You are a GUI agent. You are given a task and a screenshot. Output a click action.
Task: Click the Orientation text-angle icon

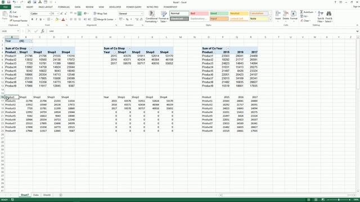pos(85,13)
